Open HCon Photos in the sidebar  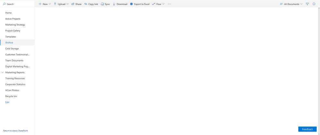(12, 90)
